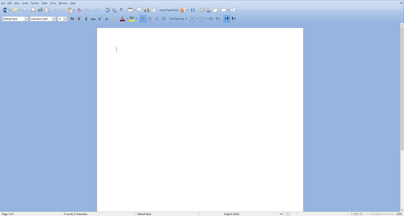Screen dimensions: 404x216
Task: Open the folder Open icon
Action: [15, 10]
